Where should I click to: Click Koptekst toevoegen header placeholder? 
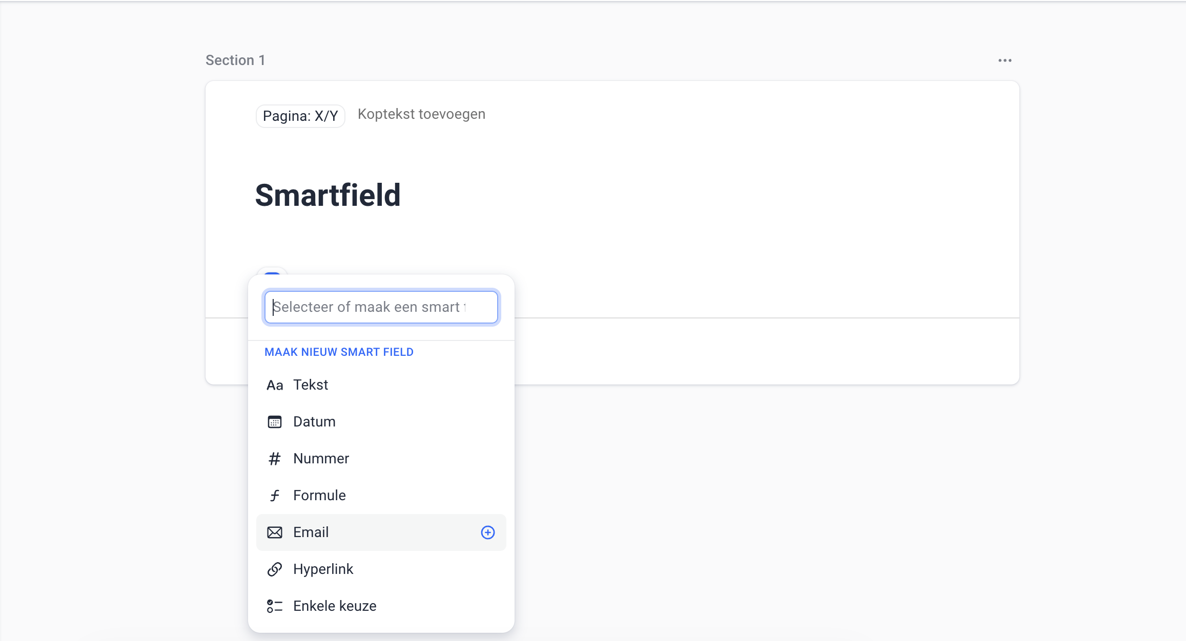pyautogui.click(x=421, y=114)
